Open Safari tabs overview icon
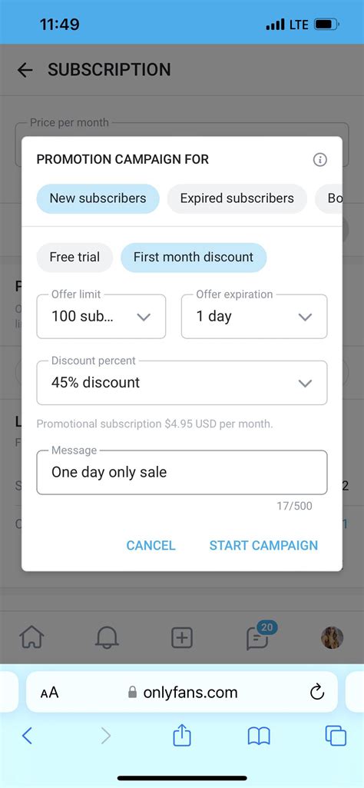 [336, 736]
